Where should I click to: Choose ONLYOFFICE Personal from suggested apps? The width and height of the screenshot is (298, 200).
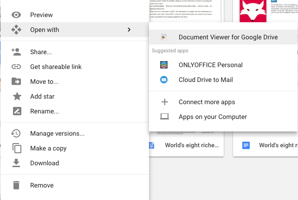(210, 65)
